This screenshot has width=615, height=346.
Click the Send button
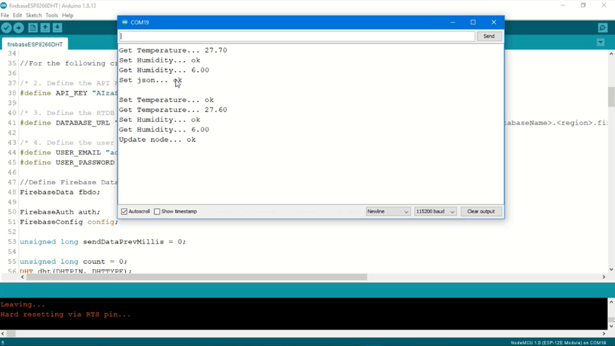pos(489,36)
